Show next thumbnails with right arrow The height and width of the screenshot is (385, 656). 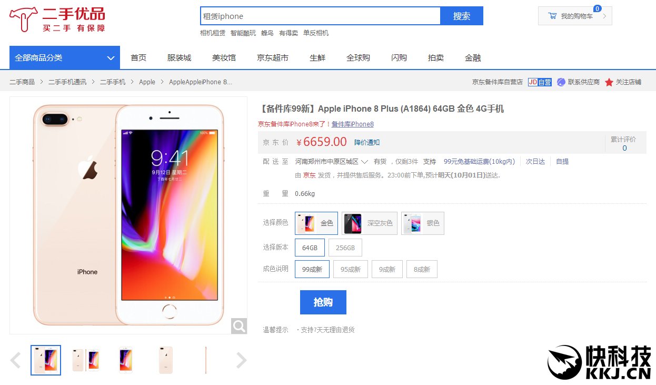point(241,360)
